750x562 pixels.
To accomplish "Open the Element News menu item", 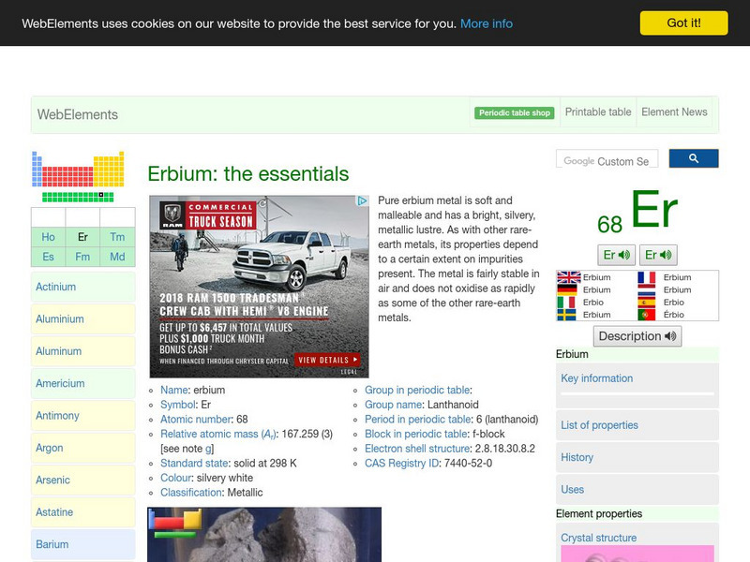I will (x=674, y=112).
